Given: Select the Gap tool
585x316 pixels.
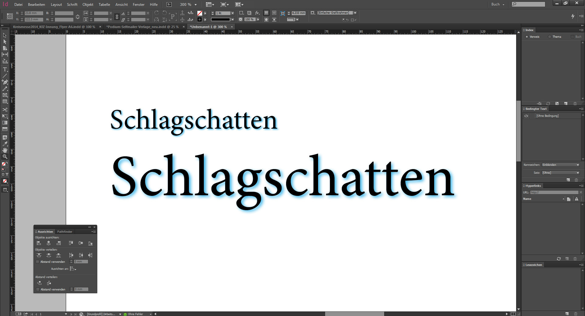Looking at the screenshot, I should (5, 54).
